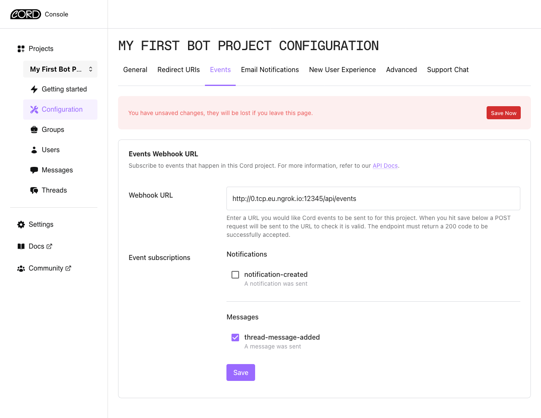This screenshot has width=541, height=418.
Task: Switch to the Advanced tab
Action: coord(401,70)
